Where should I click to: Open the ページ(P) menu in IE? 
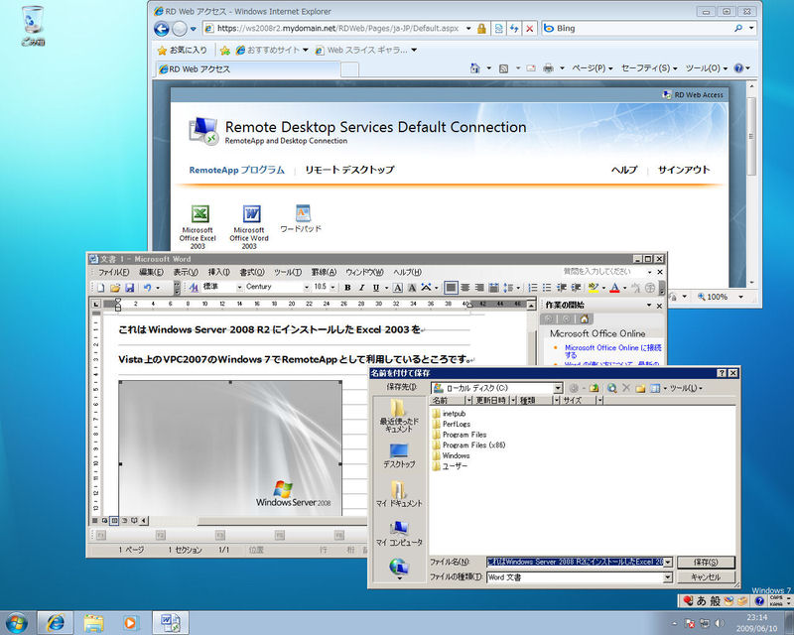click(x=592, y=67)
